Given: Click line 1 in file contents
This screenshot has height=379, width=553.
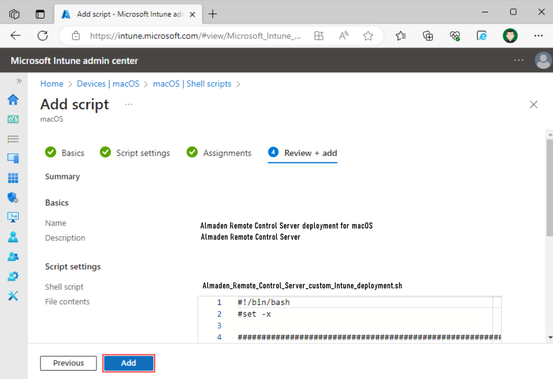Looking at the screenshot, I should tap(264, 302).
